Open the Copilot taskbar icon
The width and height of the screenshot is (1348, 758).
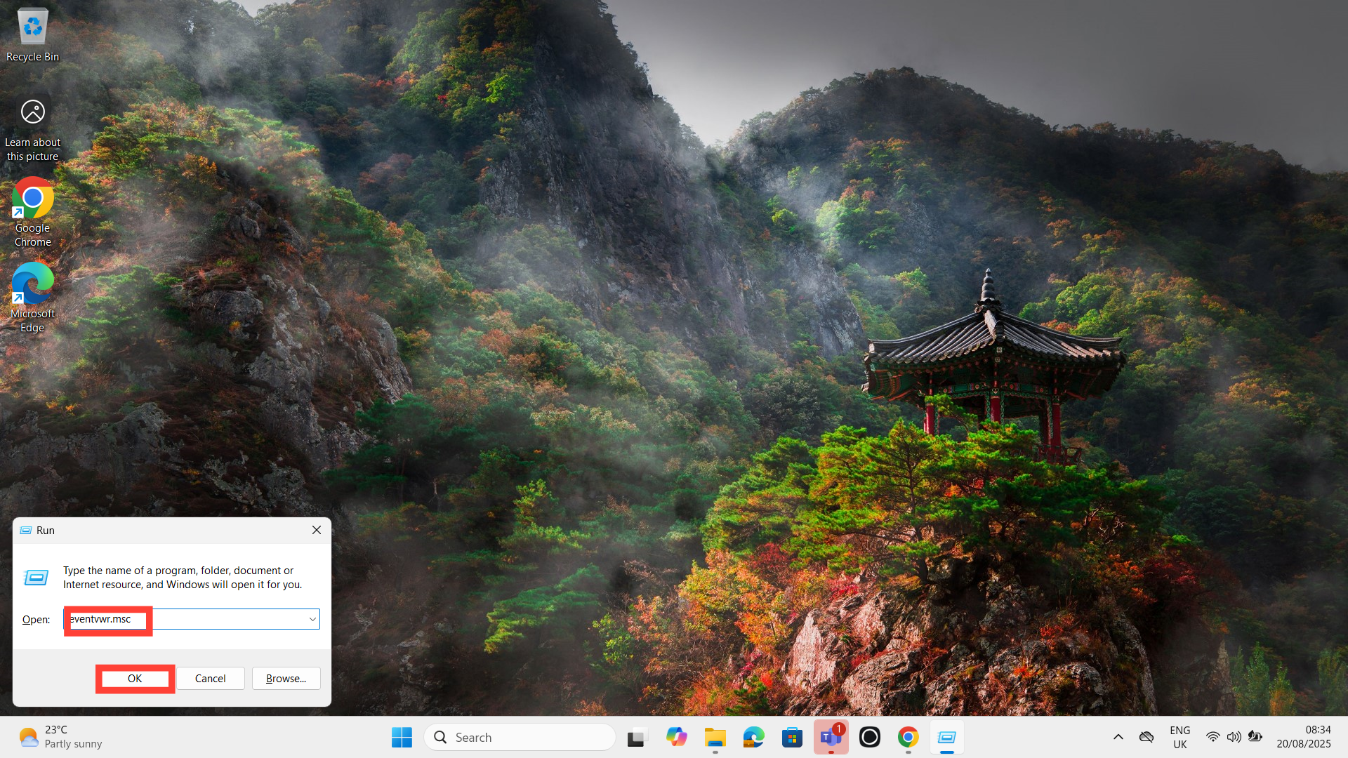[676, 737]
